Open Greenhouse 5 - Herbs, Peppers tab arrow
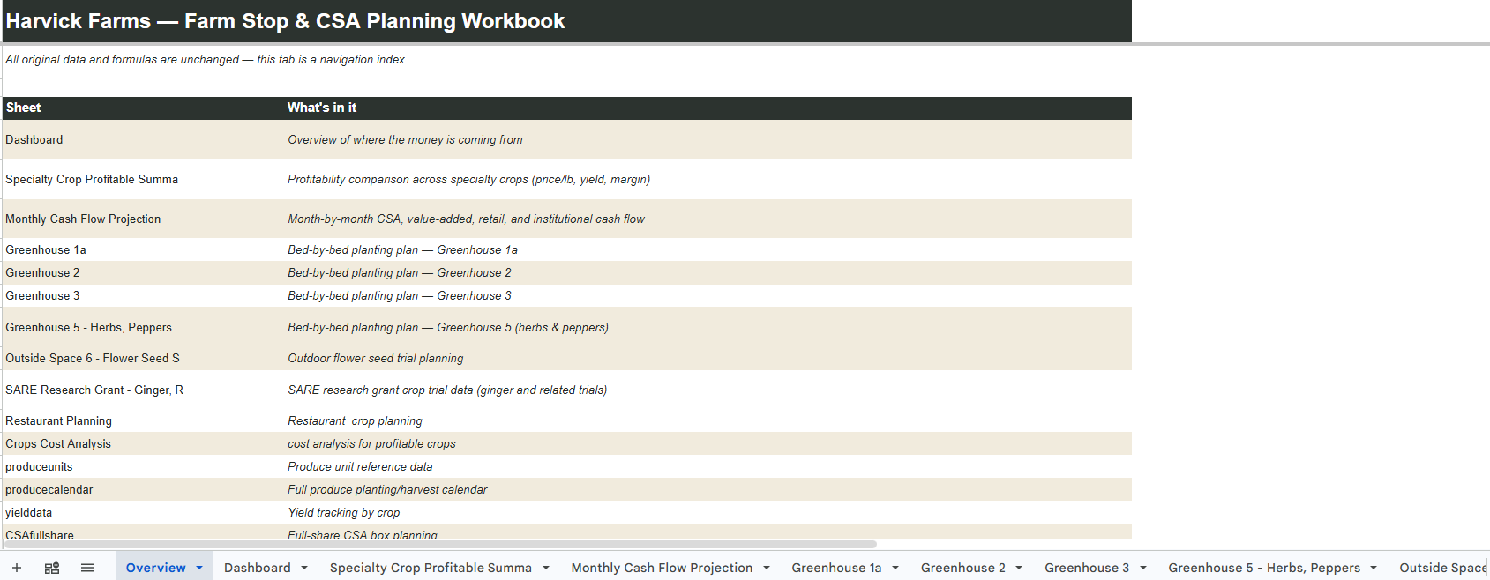1490x580 pixels. pyautogui.click(x=1374, y=568)
